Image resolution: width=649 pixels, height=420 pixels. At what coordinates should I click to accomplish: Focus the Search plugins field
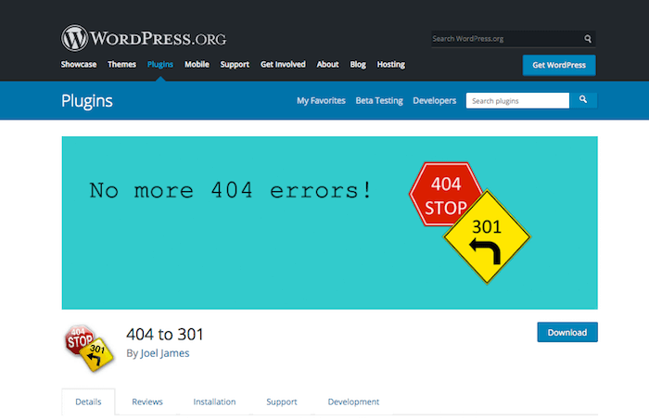coord(517,100)
